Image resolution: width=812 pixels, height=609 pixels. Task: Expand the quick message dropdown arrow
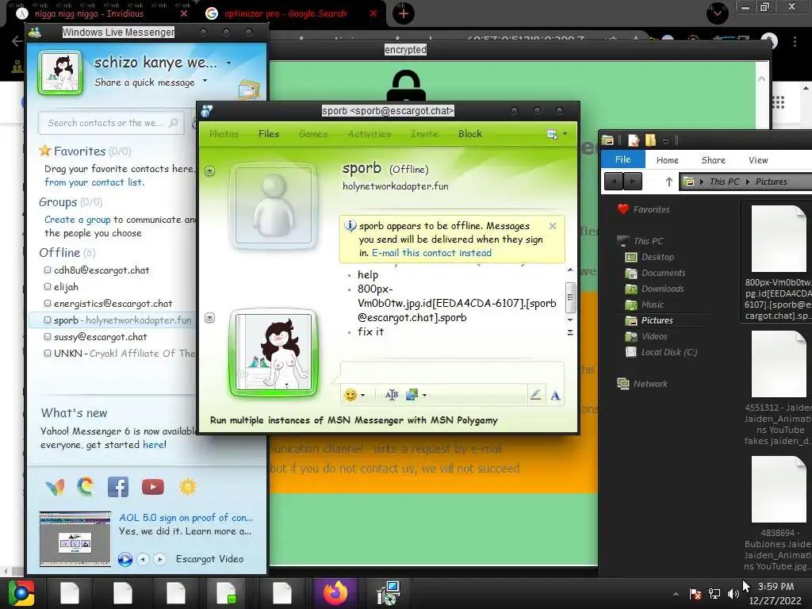point(205,81)
